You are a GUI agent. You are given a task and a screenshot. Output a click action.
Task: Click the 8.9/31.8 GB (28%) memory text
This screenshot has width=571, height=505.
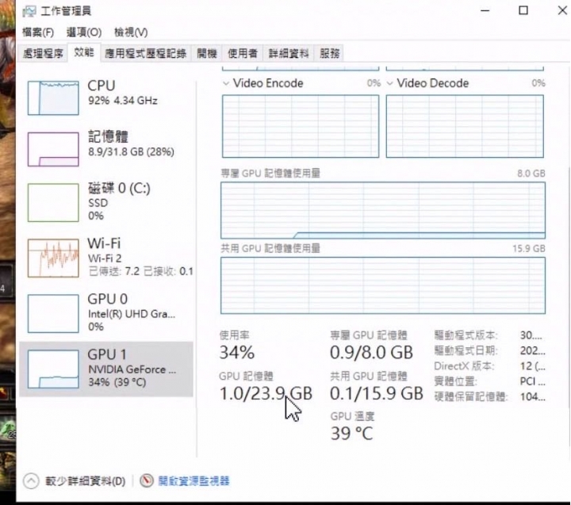pyautogui.click(x=131, y=151)
